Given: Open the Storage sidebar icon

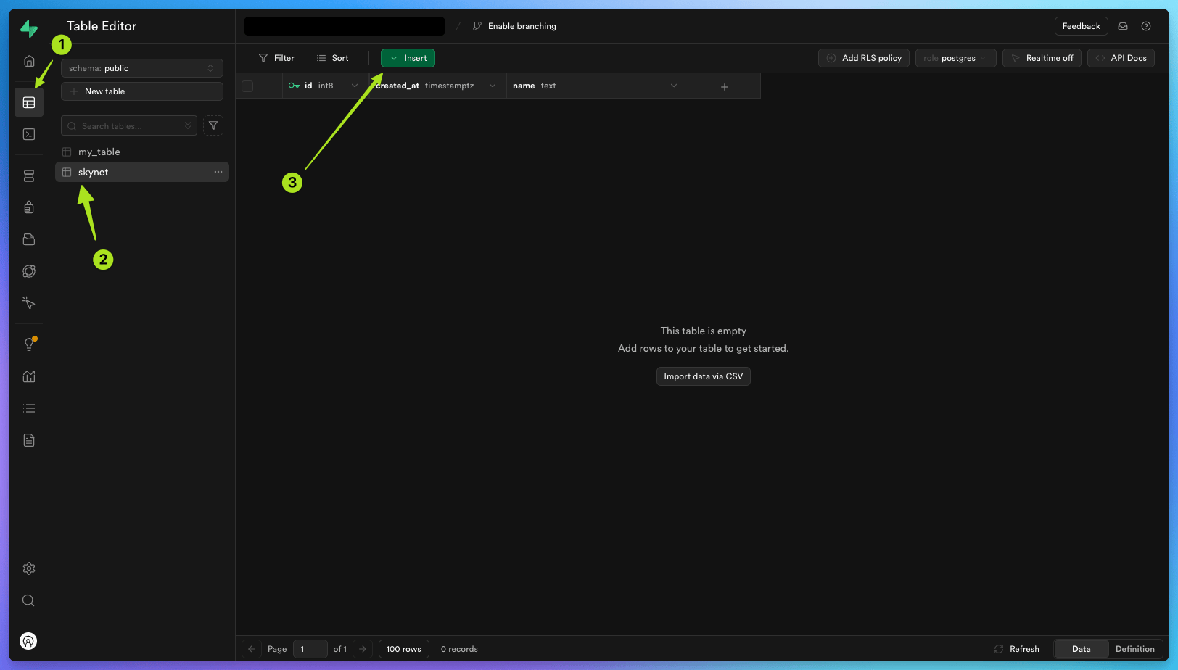Looking at the screenshot, I should point(29,239).
